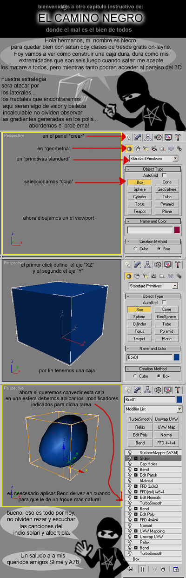Open Motion tab in third screenshot's command panel
The height and width of the screenshot is (578, 186).
click(x=158, y=389)
